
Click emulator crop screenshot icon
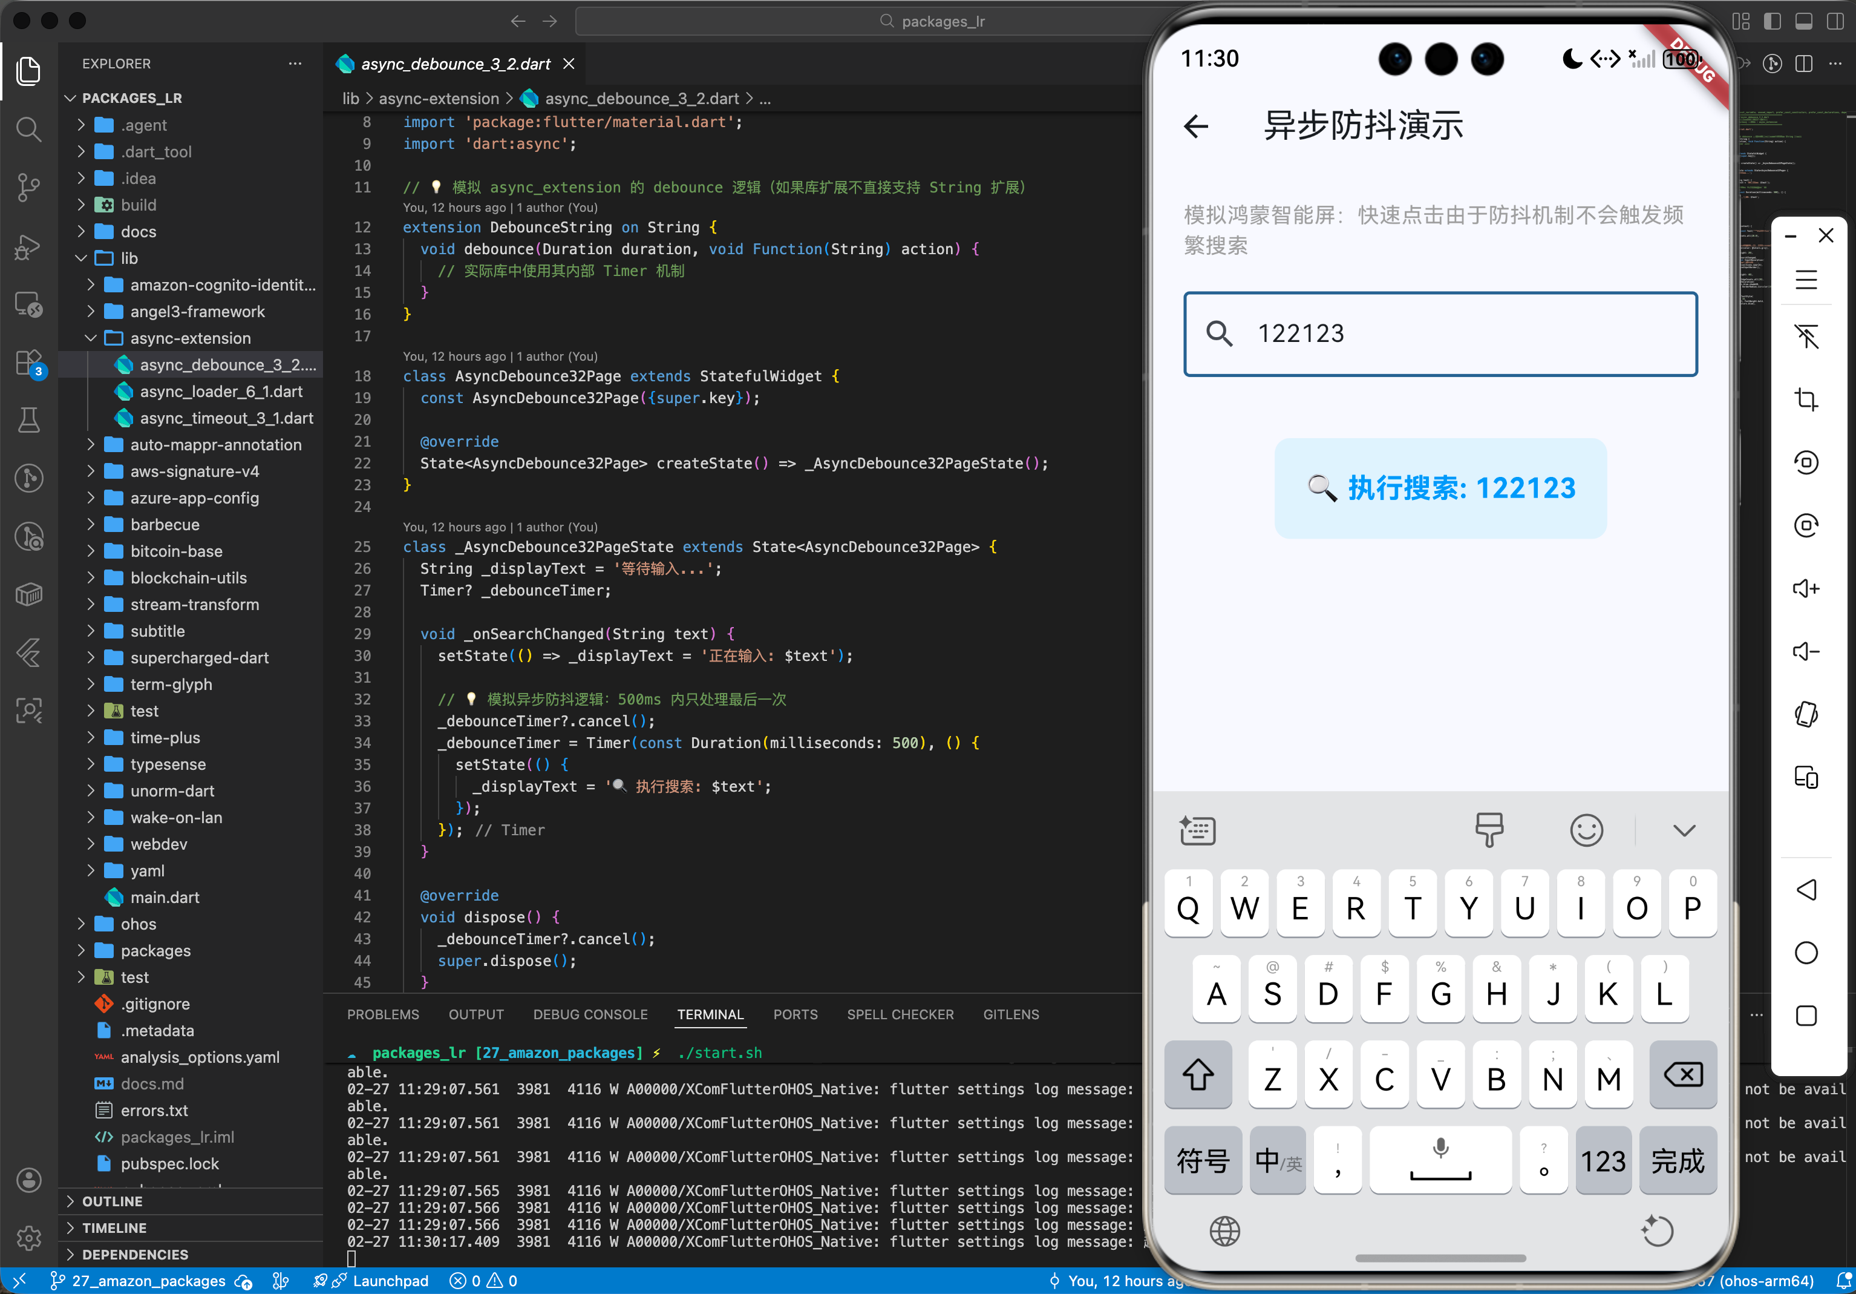click(x=1805, y=399)
